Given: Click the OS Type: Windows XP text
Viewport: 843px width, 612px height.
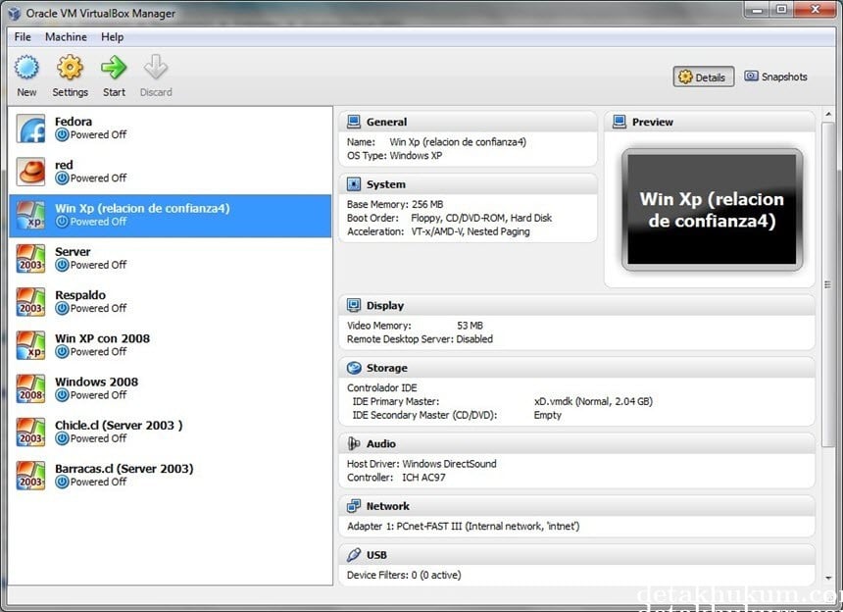Looking at the screenshot, I should point(395,155).
